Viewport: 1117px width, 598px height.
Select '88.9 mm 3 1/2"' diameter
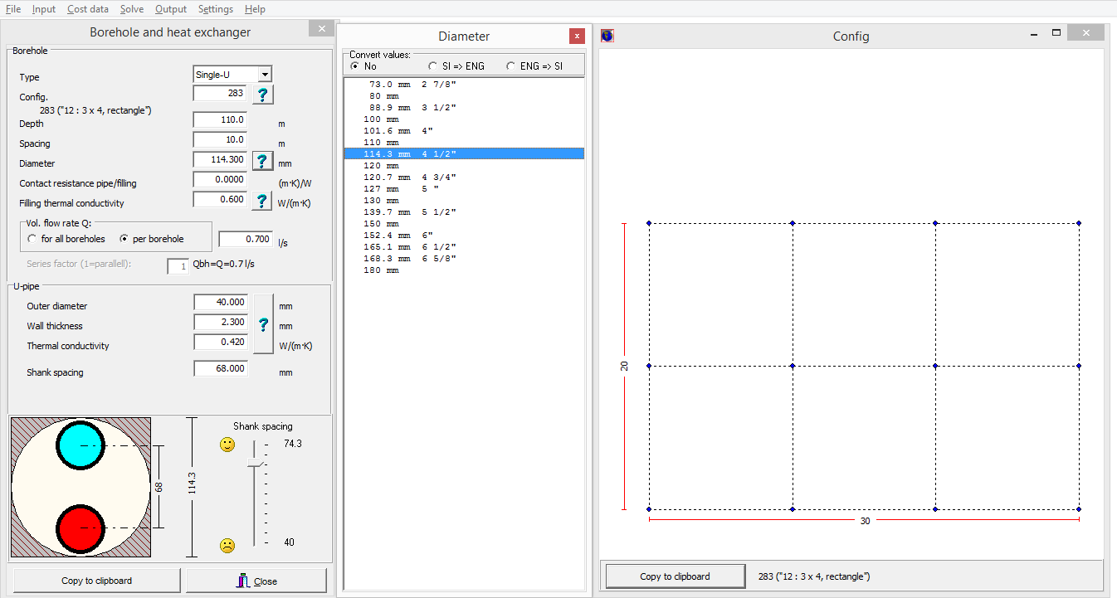click(464, 108)
